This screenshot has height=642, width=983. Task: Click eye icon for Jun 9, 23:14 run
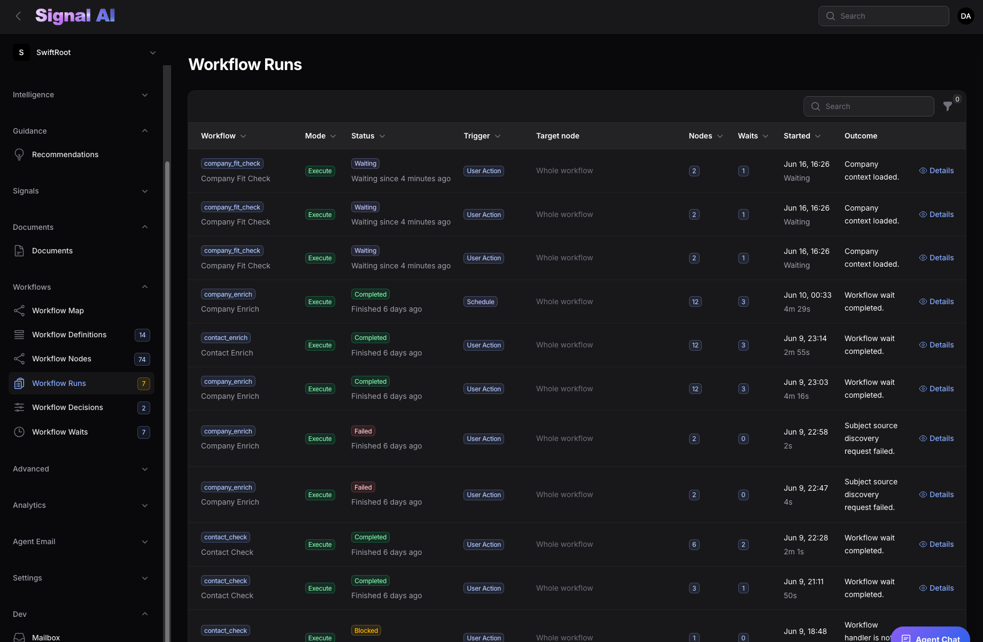923,345
